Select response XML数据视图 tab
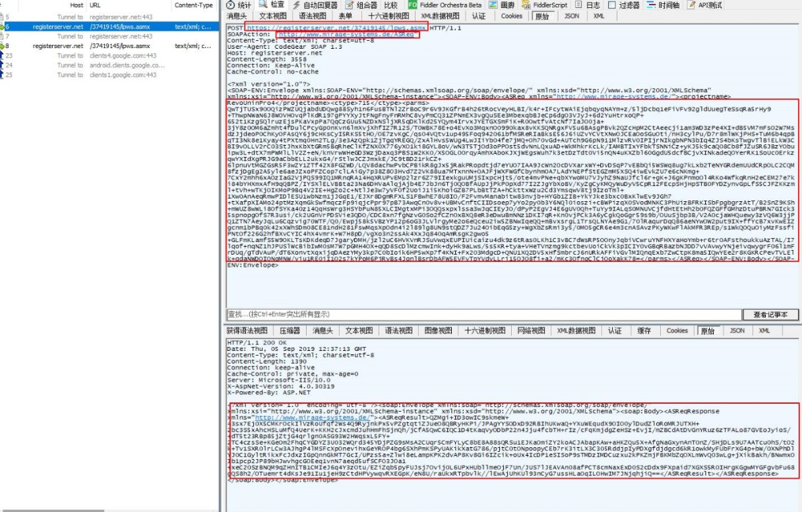Viewport: 802px width, 512px height. click(576, 331)
